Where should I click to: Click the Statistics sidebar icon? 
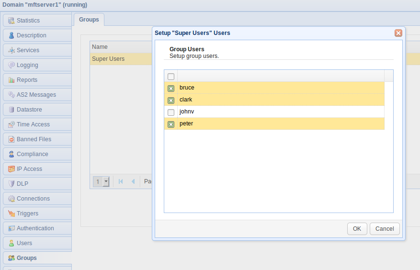(11, 21)
